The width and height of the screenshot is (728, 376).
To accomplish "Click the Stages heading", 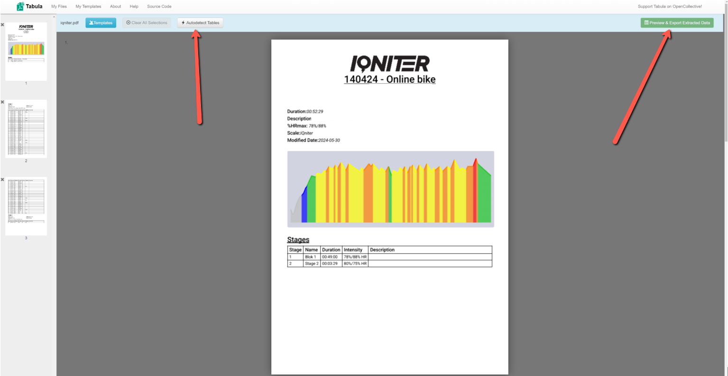I will pos(298,240).
